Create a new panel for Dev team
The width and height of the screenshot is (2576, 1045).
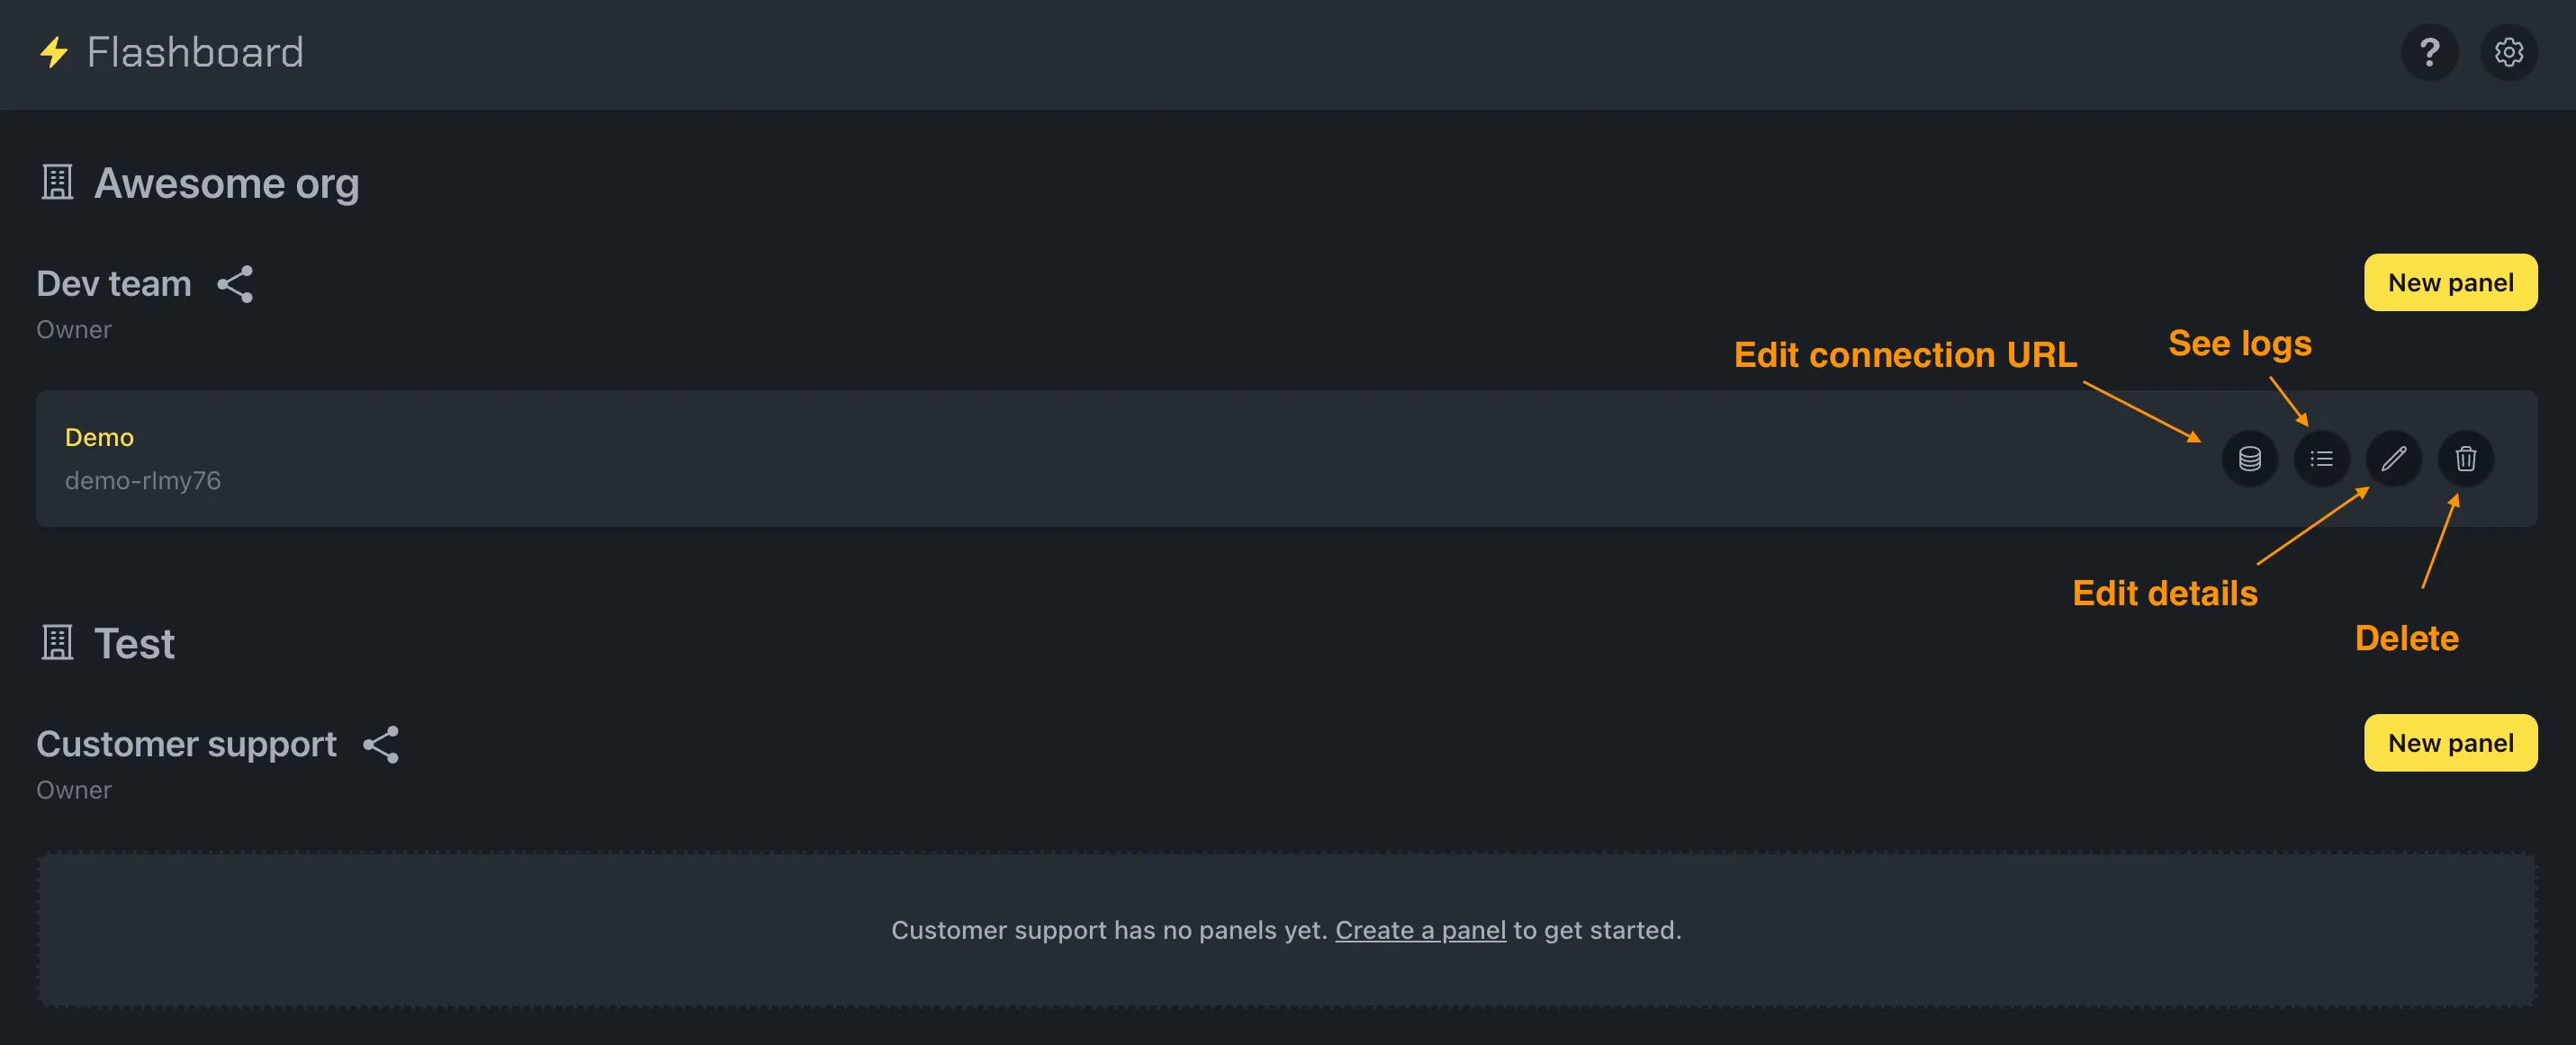(2450, 282)
